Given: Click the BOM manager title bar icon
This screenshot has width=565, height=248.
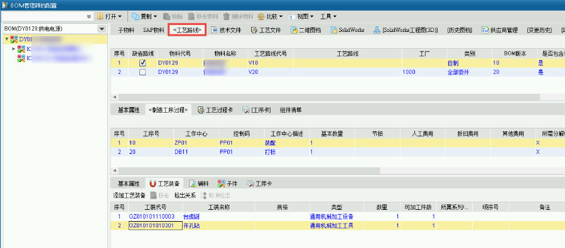Looking at the screenshot, I should pyautogui.click(x=6, y=5).
